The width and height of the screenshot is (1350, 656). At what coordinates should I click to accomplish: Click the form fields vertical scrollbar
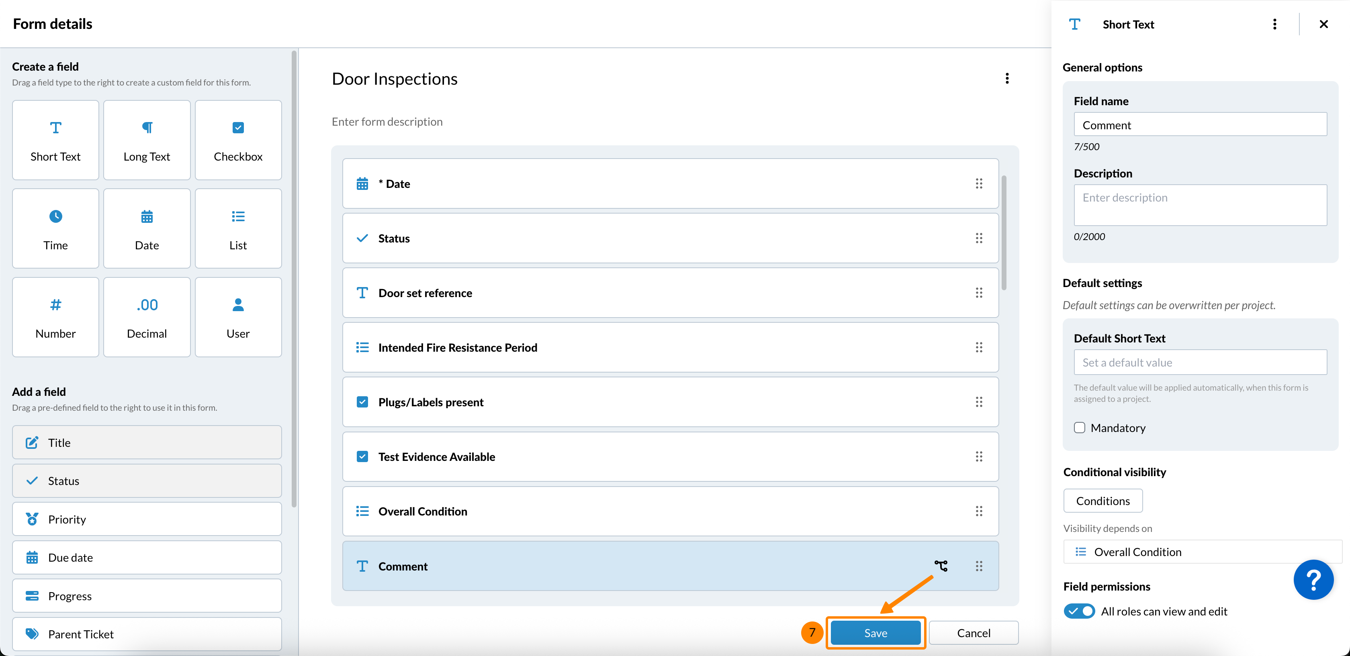pos(1004,233)
